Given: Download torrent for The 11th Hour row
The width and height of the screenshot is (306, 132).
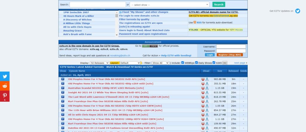Looking at the screenshot, I should (207, 110).
